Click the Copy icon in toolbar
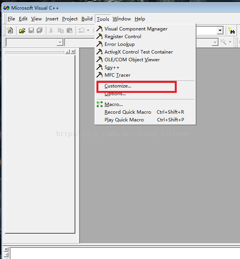The height and width of the screenshot is (259, 240). coord(61,30)
